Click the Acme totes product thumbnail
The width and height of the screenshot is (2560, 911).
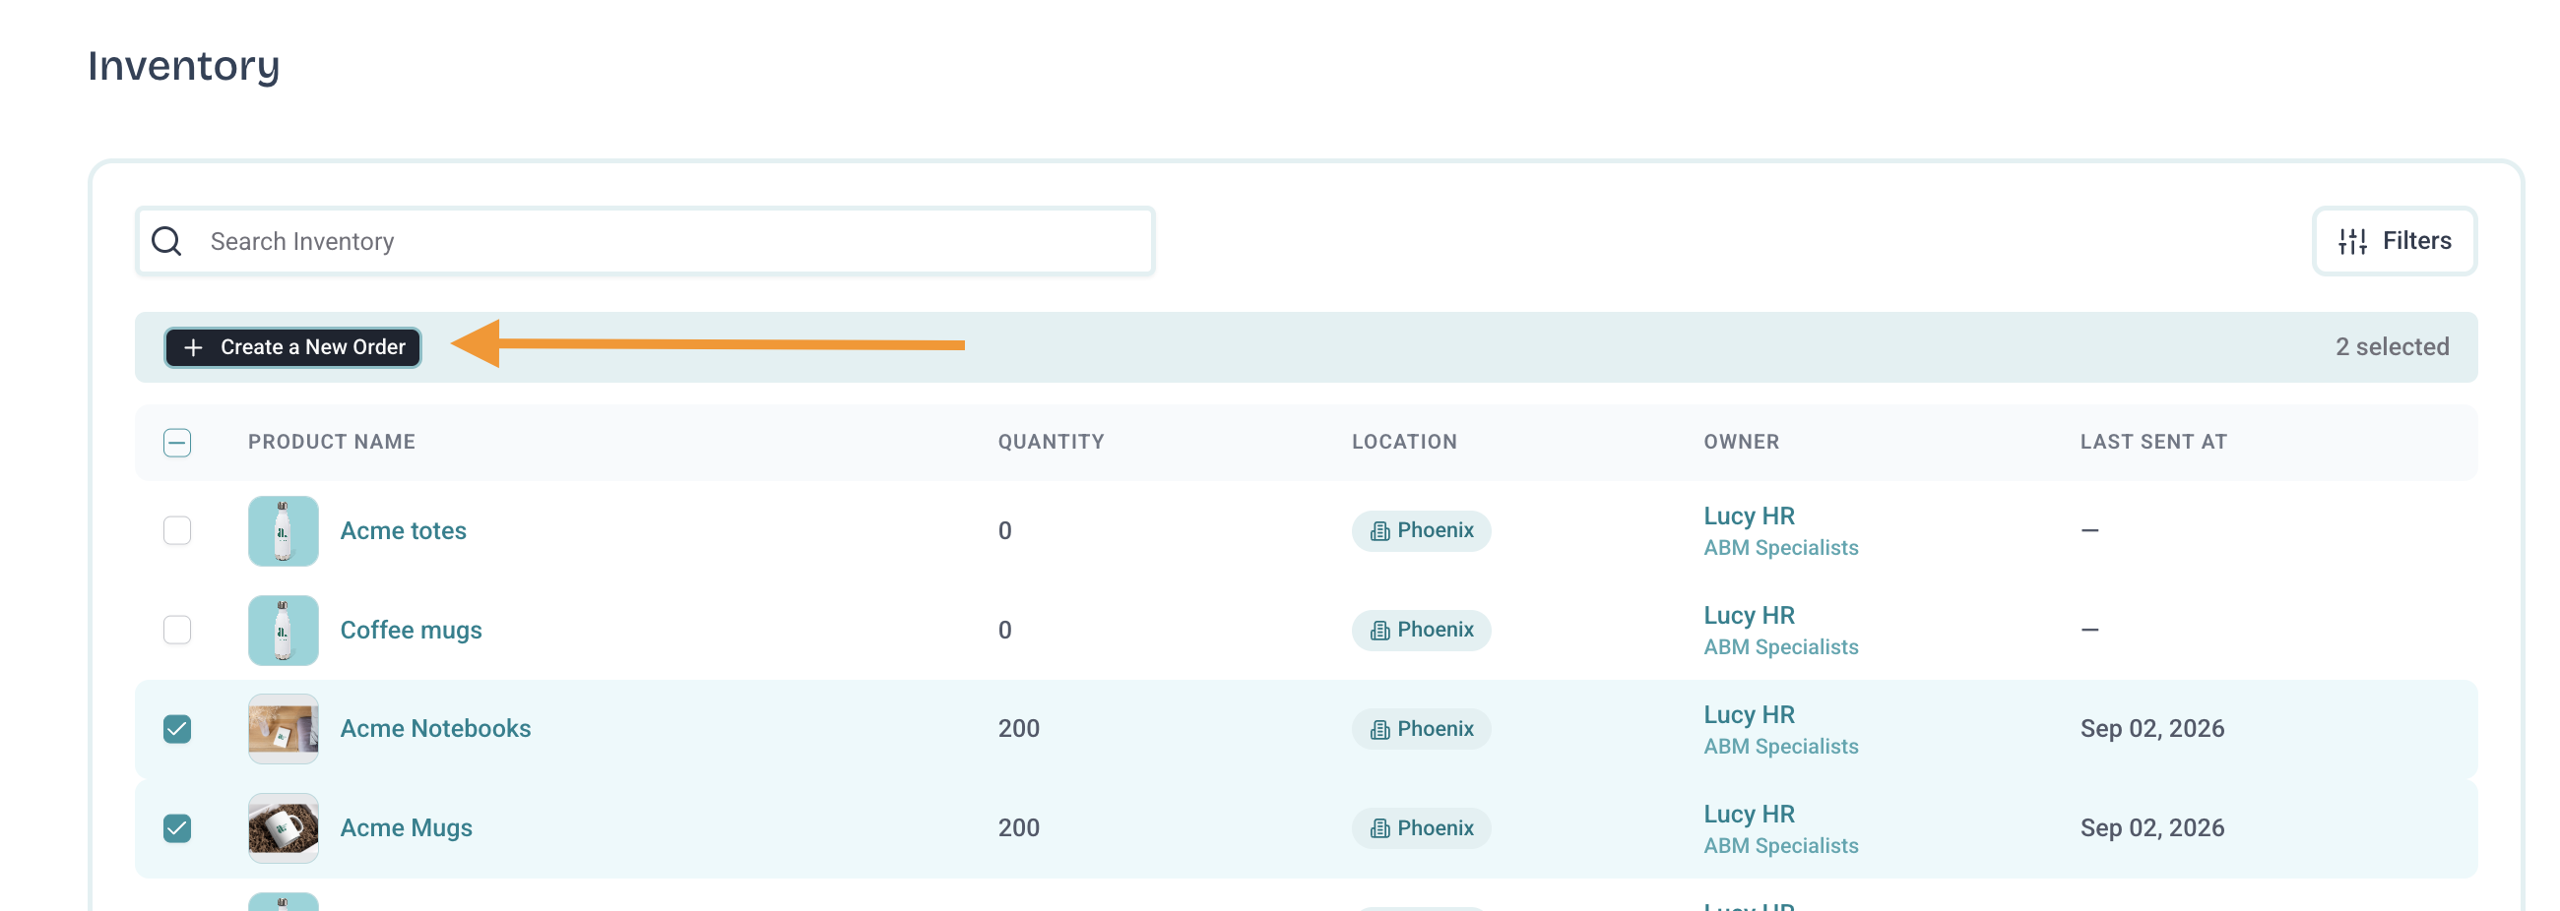[284, 531]
